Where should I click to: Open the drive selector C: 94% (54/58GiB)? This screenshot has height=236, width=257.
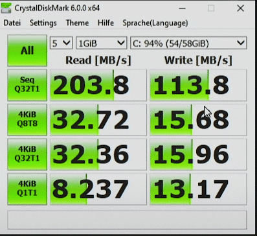188,43
